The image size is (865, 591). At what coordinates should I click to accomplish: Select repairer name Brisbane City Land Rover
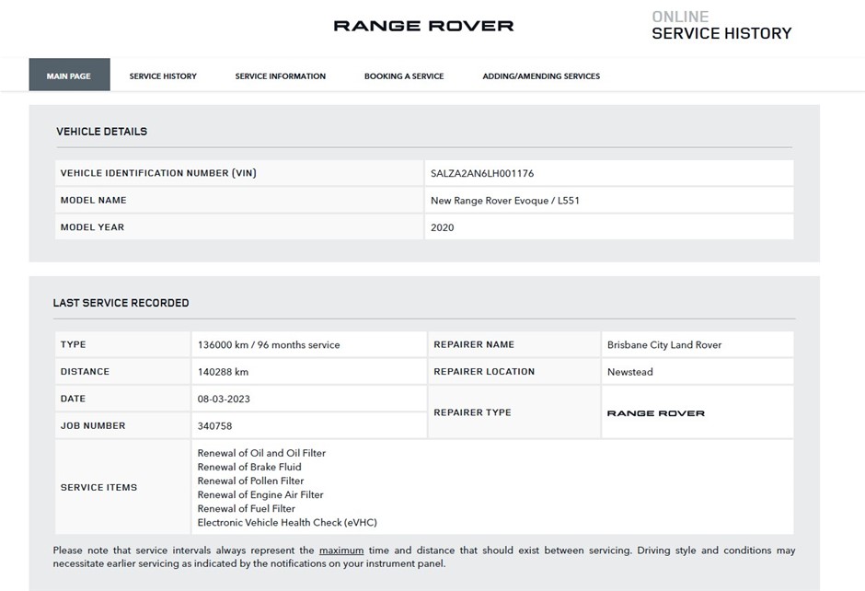[x=663, y=345]
